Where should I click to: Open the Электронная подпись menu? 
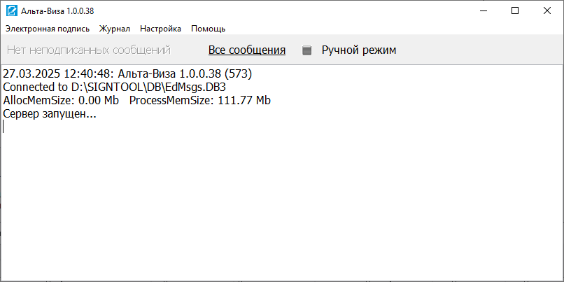tap(48, 29)
